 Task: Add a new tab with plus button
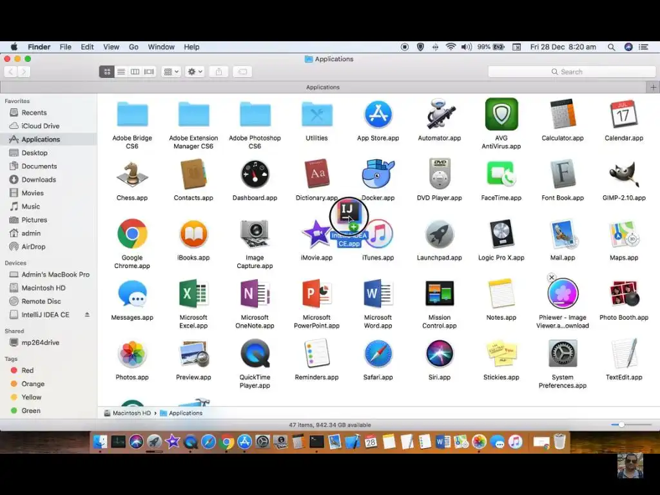[653, 87]
